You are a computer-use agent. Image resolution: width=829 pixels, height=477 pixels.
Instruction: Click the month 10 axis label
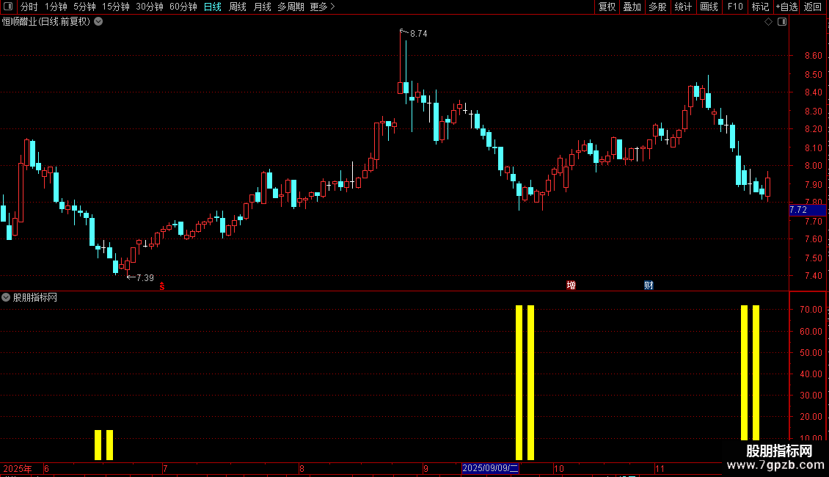click(x=559, y=468)
